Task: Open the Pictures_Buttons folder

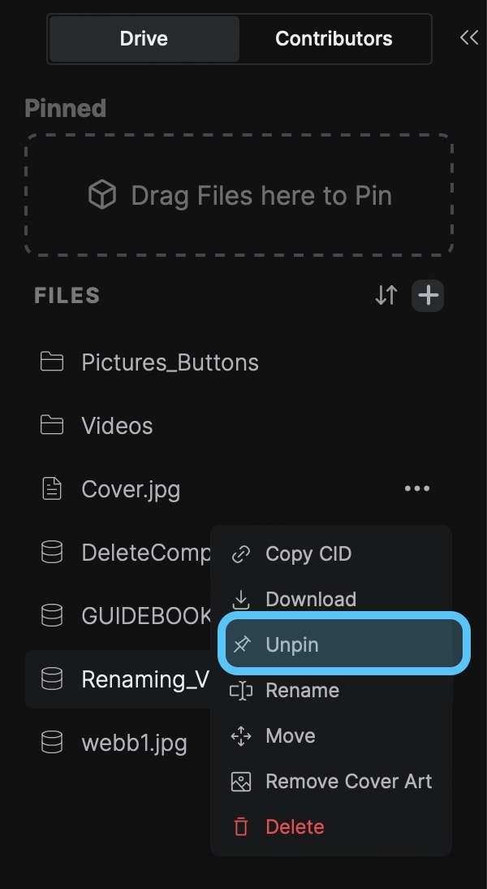Action: coord(170,362)
